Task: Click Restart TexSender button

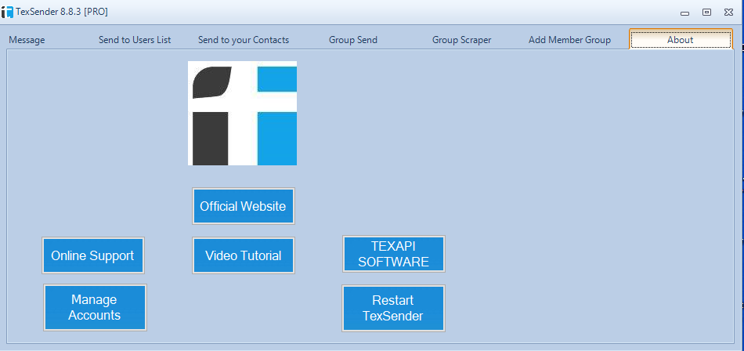Action: point(393,308)
